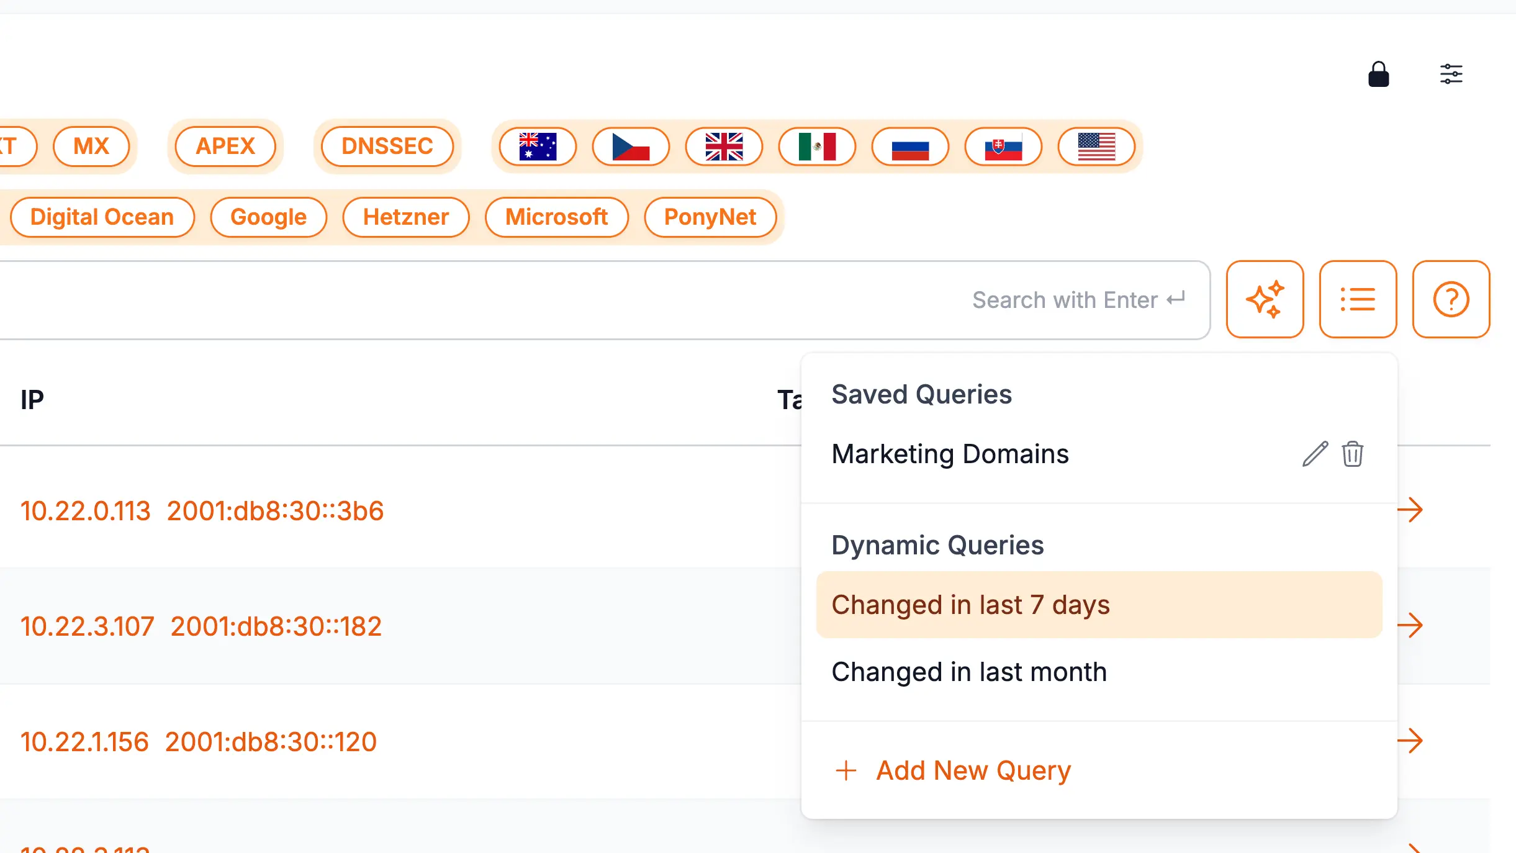Click IPv6 address 2001:db8:30::3b6

275,511
